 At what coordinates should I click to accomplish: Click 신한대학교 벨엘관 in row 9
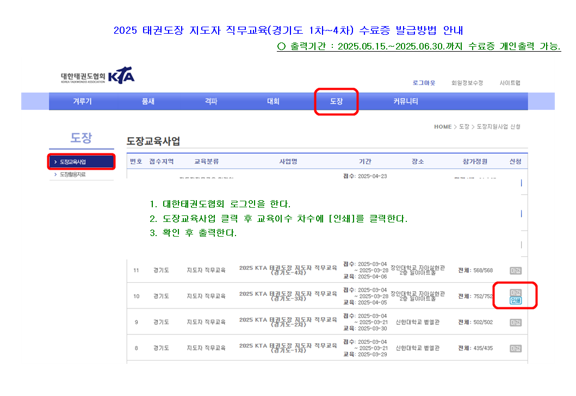(x=418, y=323)
